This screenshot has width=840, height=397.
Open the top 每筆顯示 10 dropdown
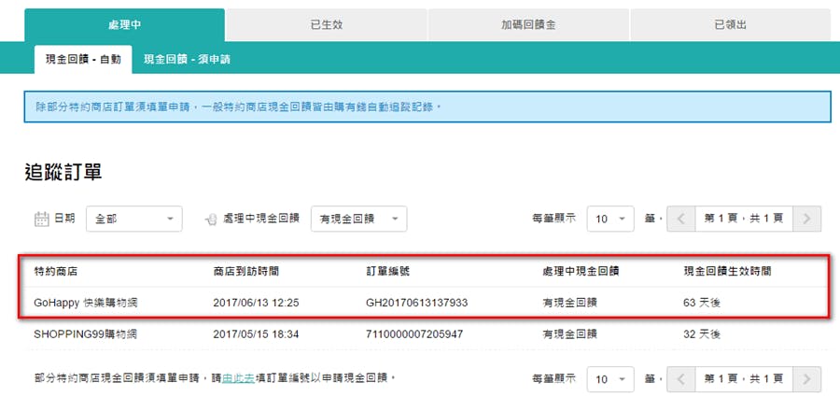click(610, 219)
